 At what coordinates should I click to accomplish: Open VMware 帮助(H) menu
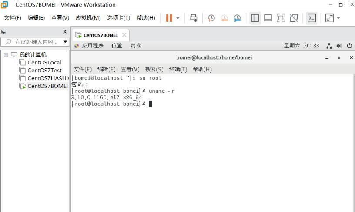[146, 18]
